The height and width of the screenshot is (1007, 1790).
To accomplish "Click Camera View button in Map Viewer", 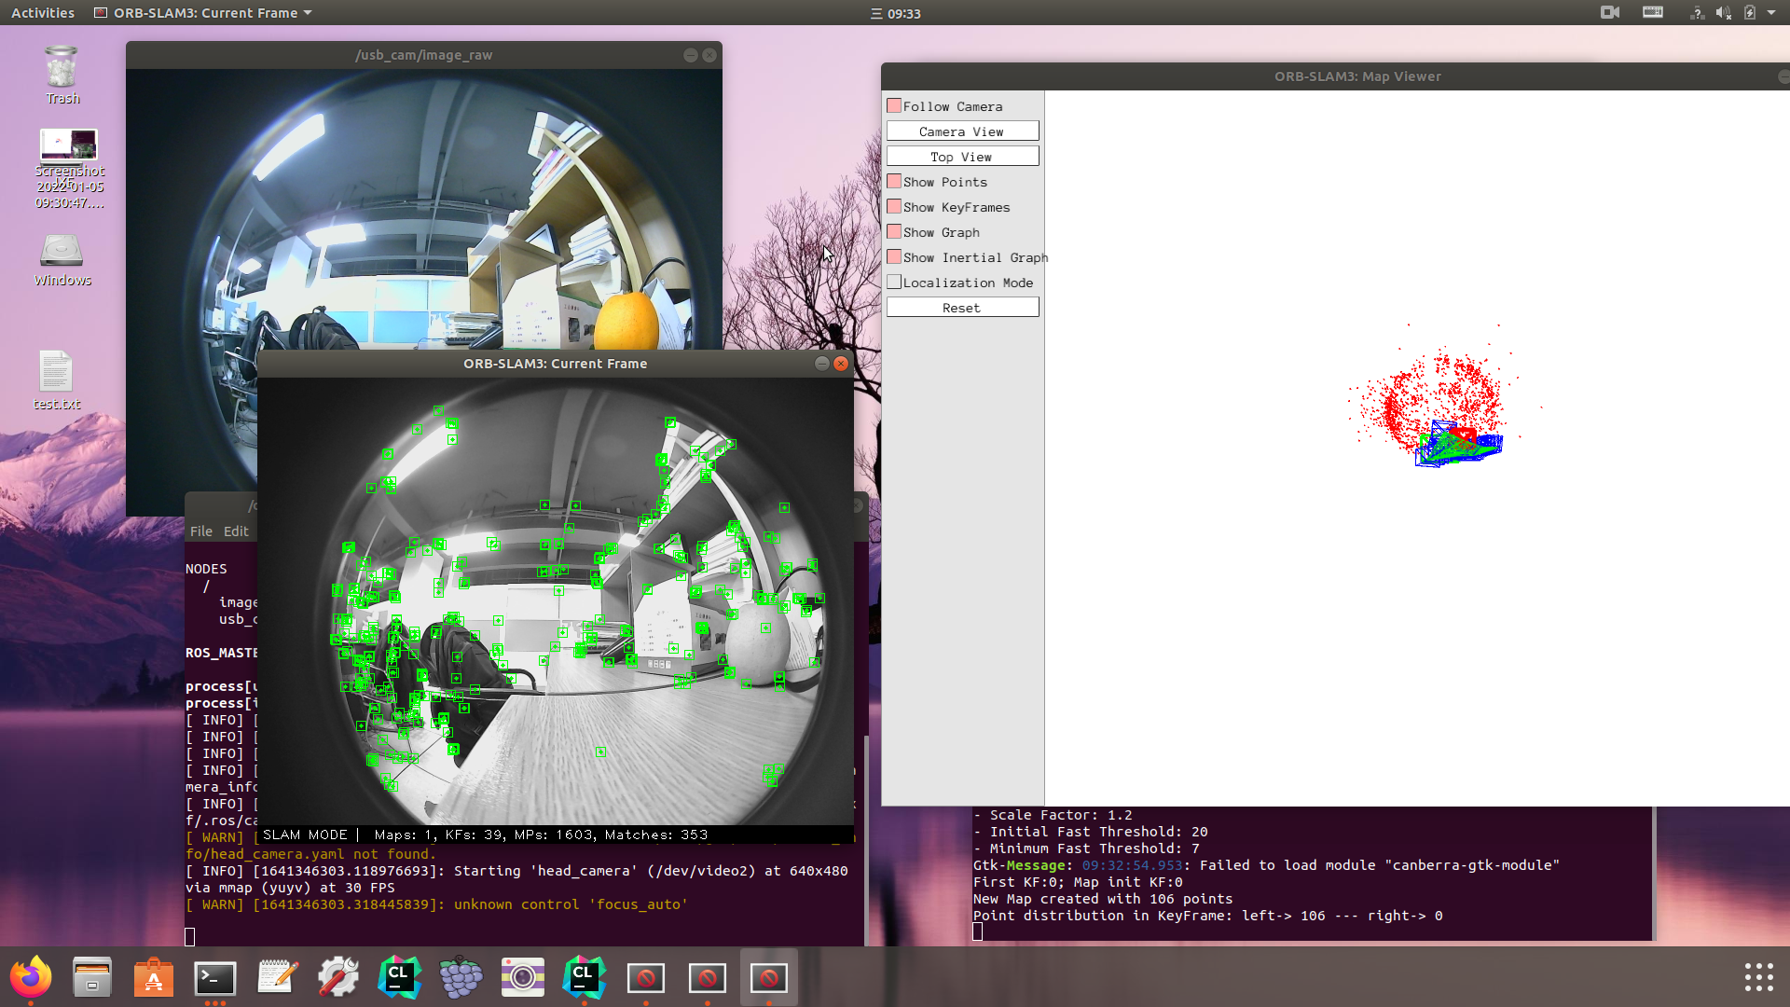I will click(961, 131).
